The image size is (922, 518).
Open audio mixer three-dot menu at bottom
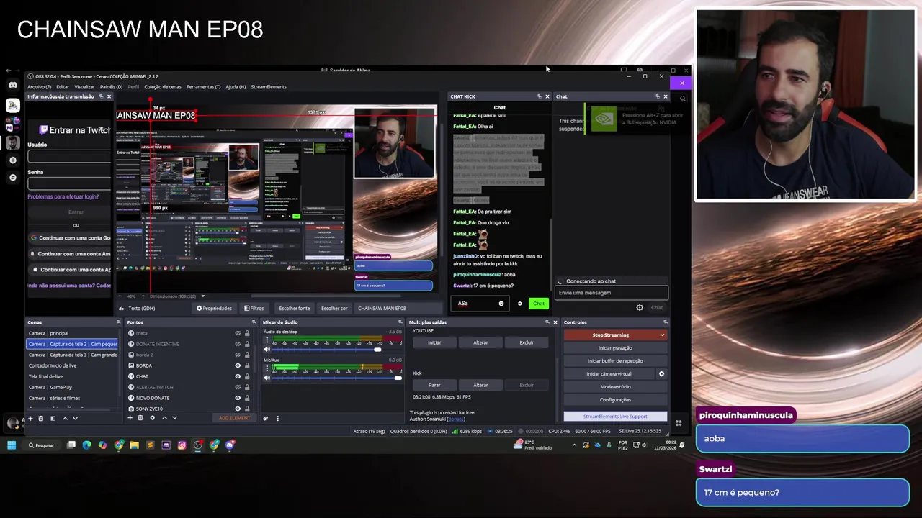[277, 418]
